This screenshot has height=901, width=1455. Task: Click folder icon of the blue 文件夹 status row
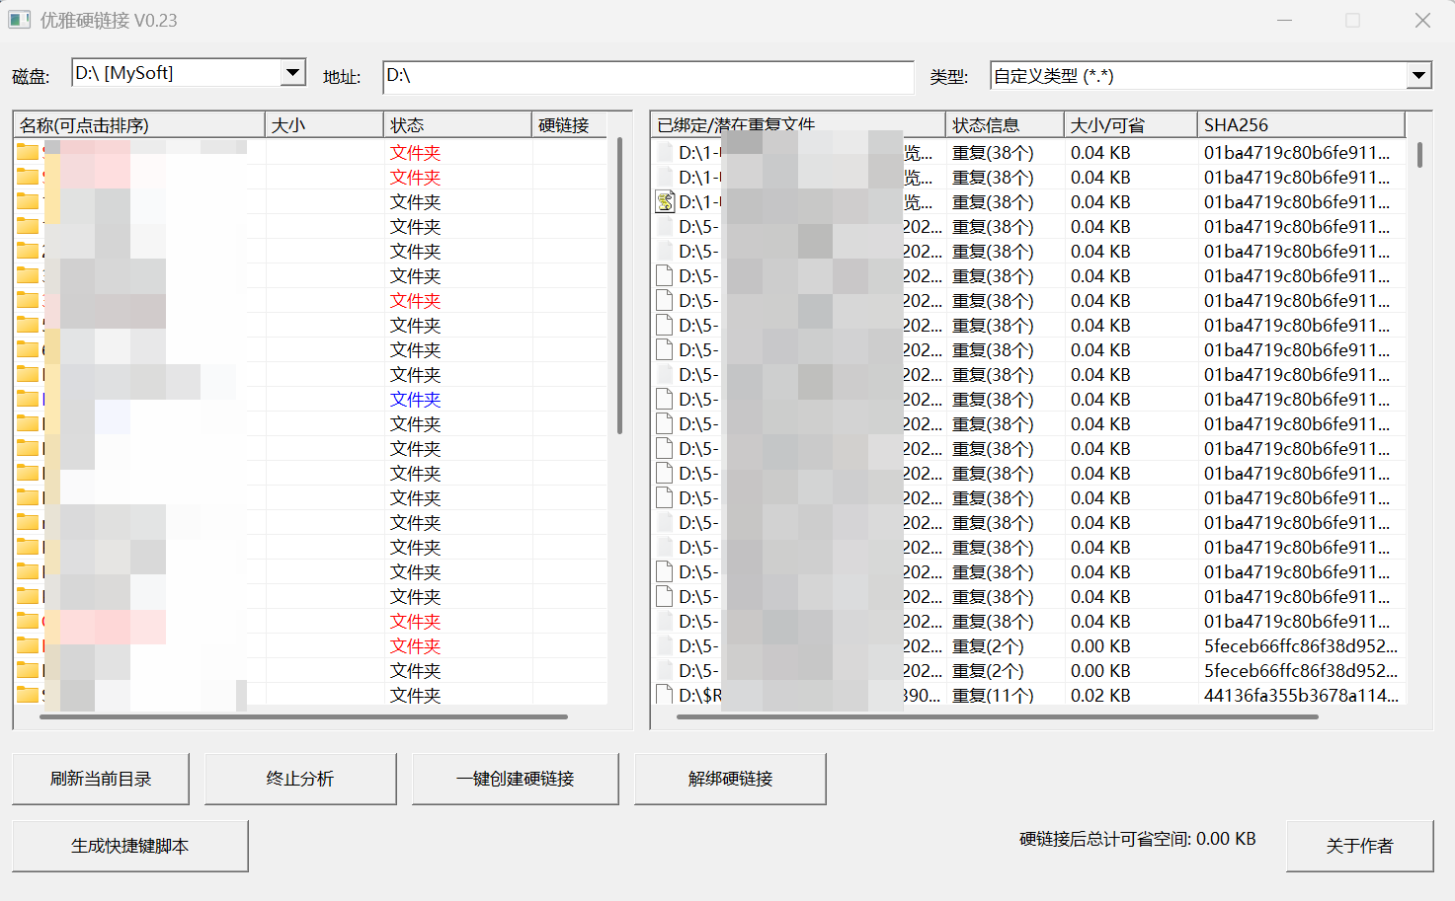[x=28, y=399]
